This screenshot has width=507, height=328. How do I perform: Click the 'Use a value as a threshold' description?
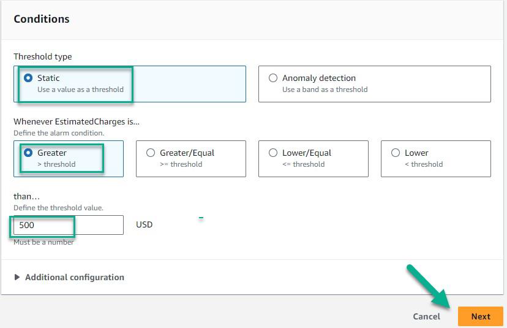point(80,90)
